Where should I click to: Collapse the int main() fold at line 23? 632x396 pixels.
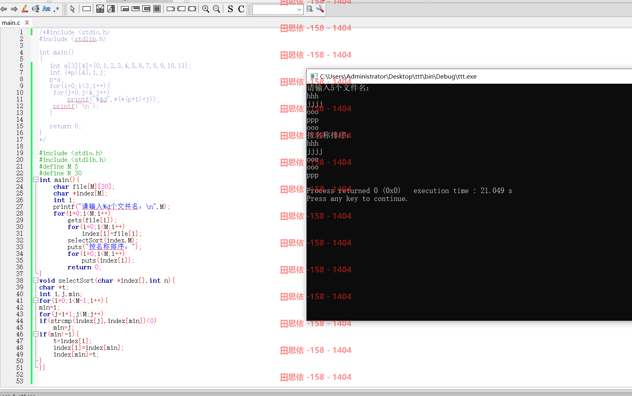tap(36, 180)
